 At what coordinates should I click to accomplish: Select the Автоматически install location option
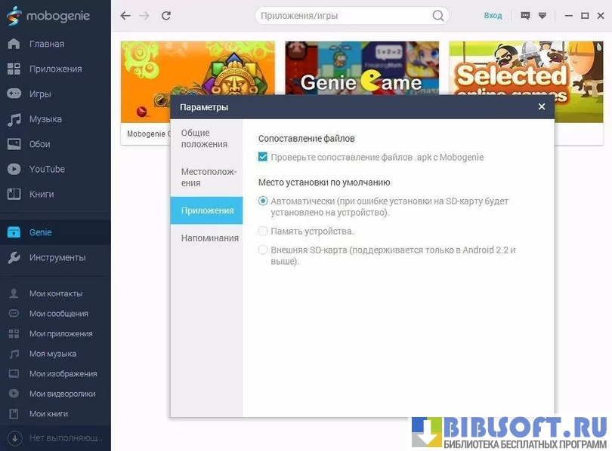point(263,201)
